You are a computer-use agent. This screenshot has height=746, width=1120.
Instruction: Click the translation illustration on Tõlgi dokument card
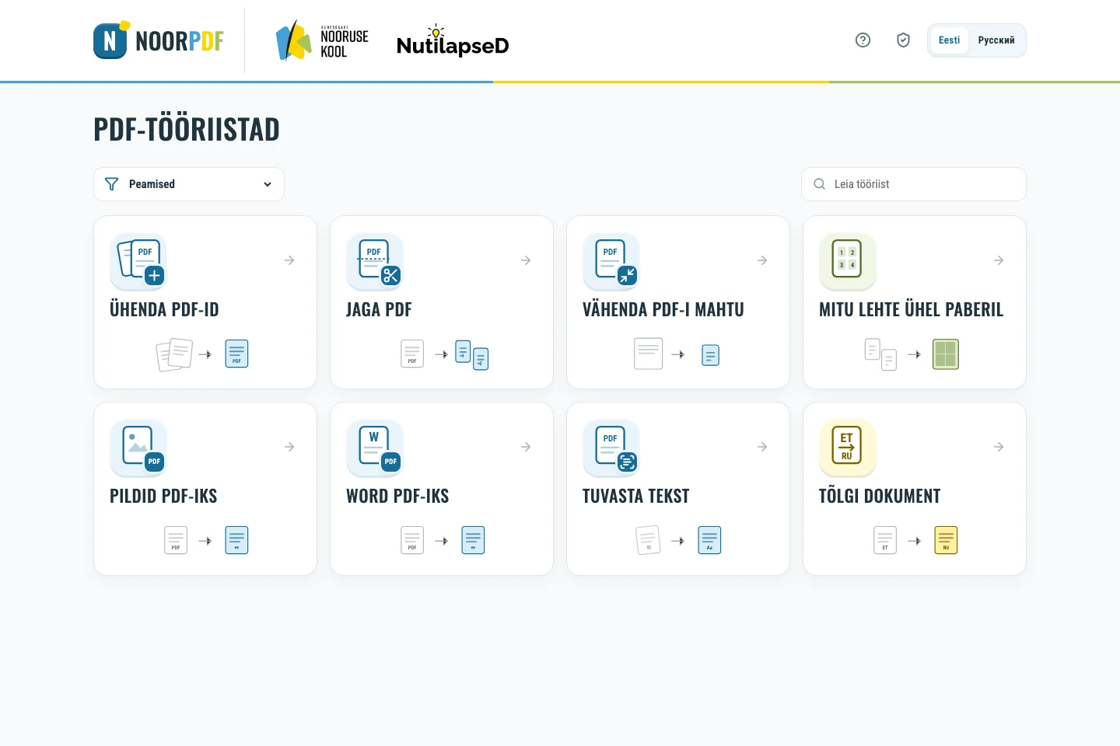(915, 540)
